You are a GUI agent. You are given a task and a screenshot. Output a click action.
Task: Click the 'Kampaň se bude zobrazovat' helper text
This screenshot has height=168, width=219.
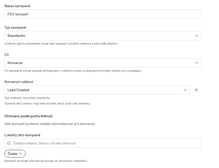pos(46,161)
